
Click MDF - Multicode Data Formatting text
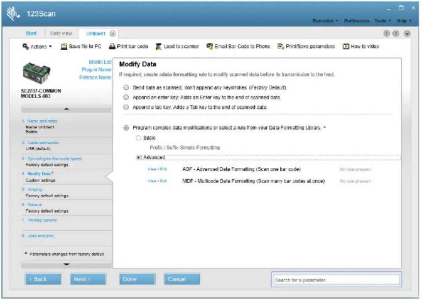coord(253,181)
